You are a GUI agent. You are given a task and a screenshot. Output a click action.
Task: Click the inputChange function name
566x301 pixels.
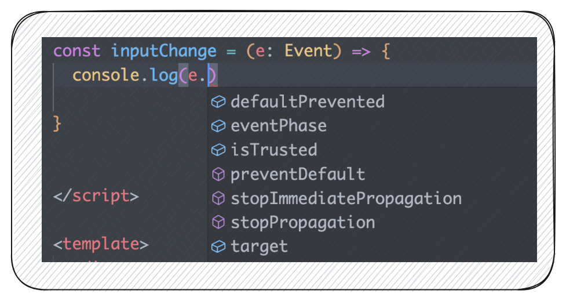point(163,51)
